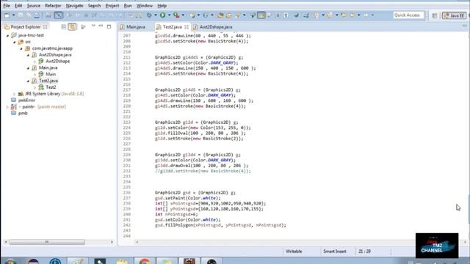Toggle Link with Editor in Project Explorer
470x264 pixels.
72,27
